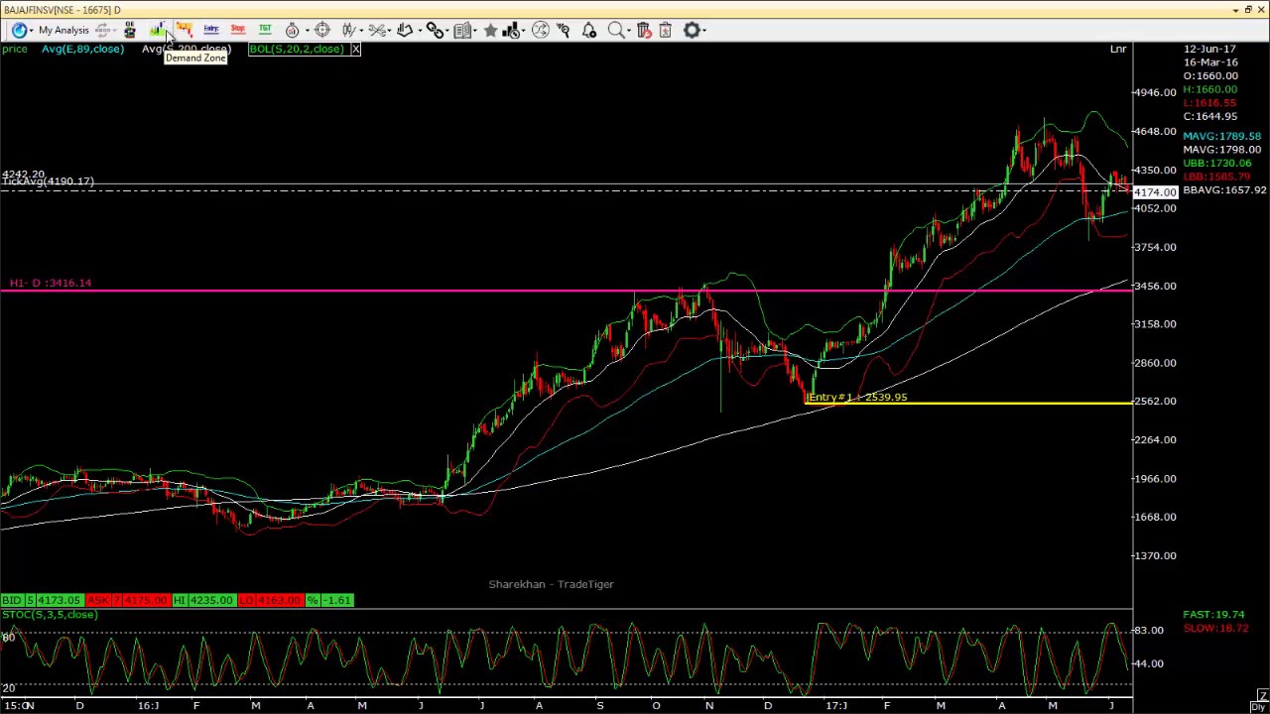Click the alert bell icon
The height and width of the screenshot is (714, 1270).
pos(589,30)
